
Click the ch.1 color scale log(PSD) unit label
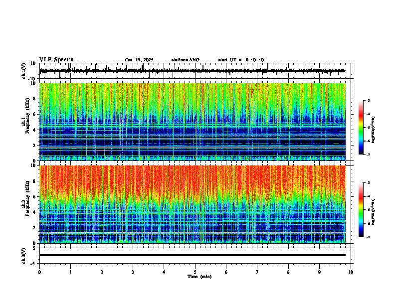[374, 130]
